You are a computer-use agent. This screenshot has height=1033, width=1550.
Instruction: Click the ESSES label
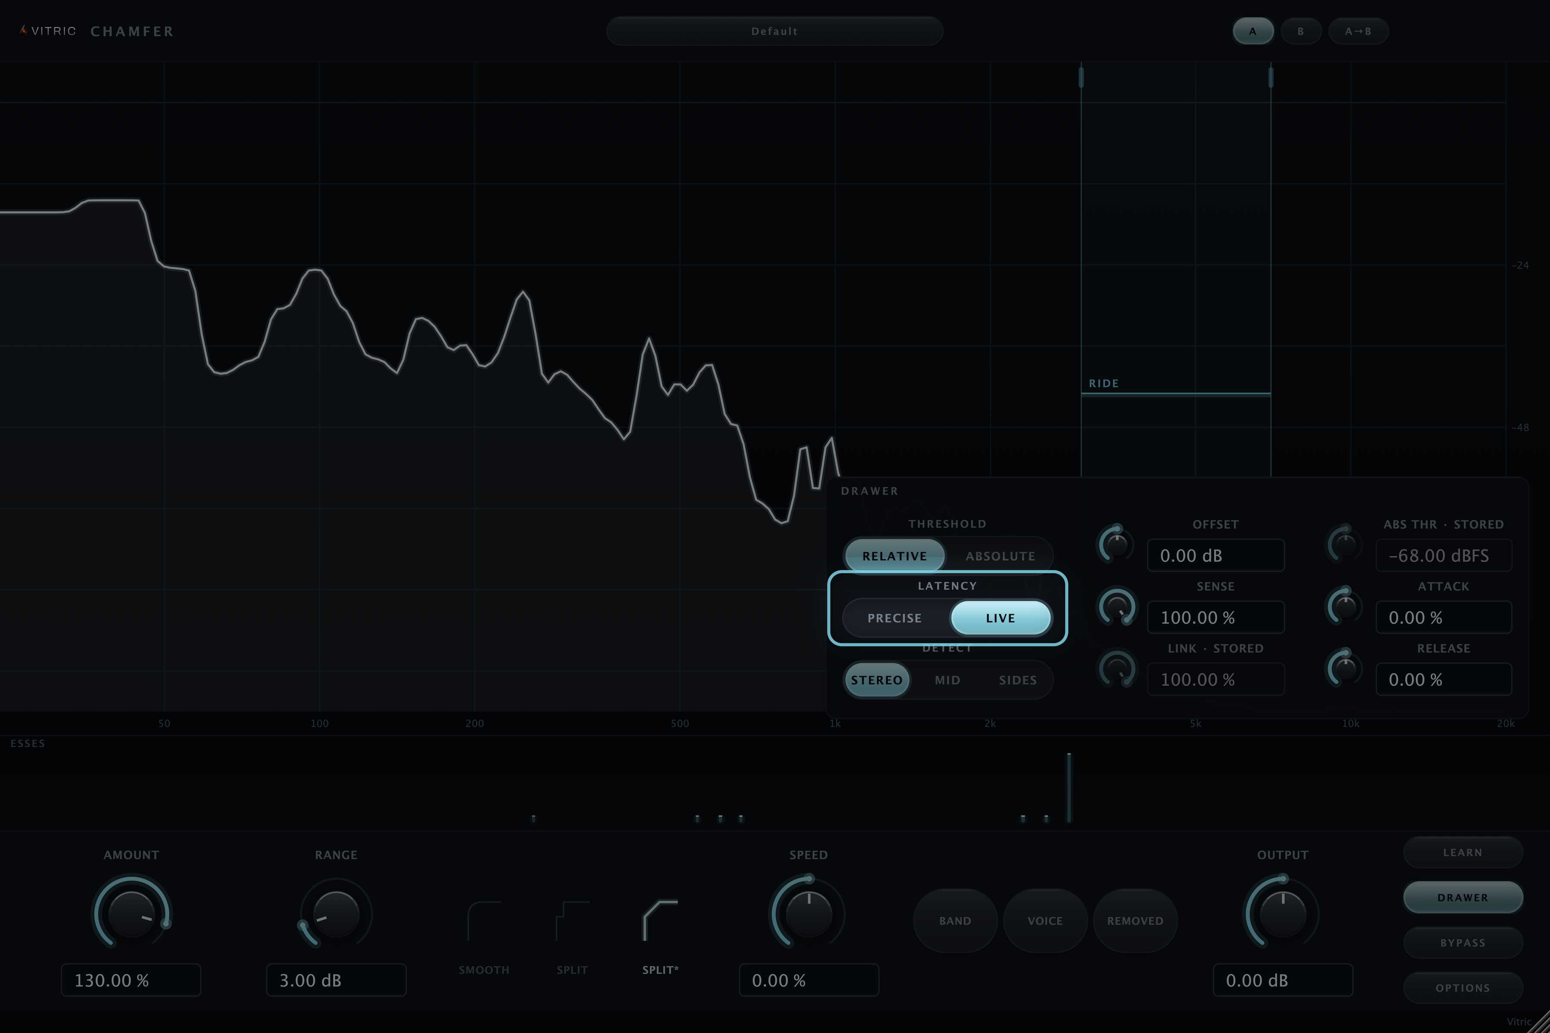28,743
